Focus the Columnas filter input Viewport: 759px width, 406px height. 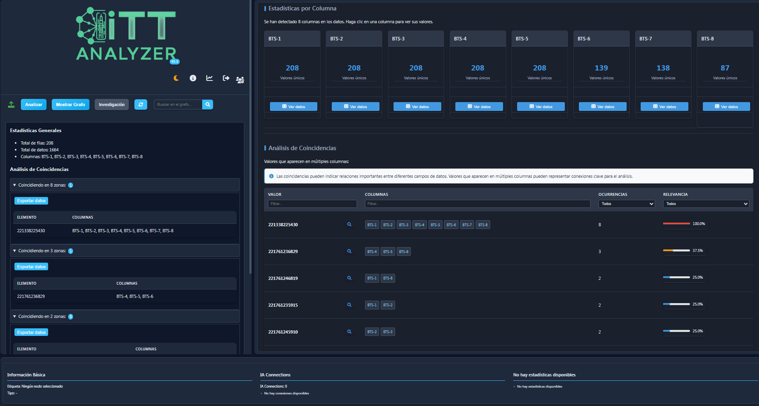tap(477, 204)
